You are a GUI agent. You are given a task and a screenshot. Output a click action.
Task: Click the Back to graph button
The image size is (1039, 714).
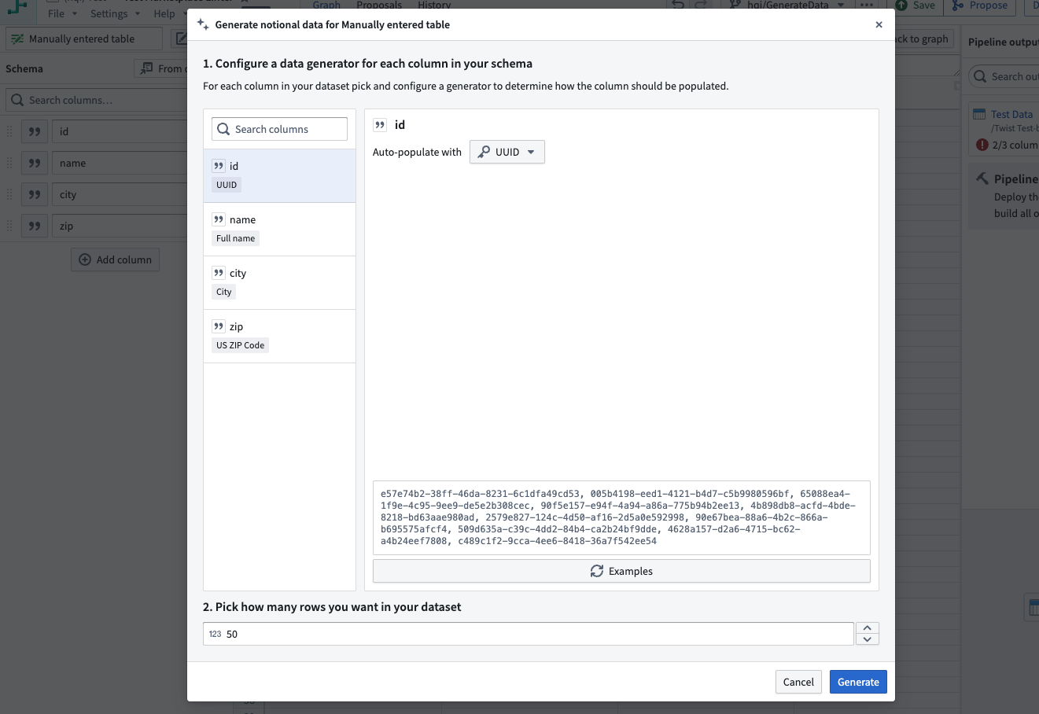pos(924,39)
